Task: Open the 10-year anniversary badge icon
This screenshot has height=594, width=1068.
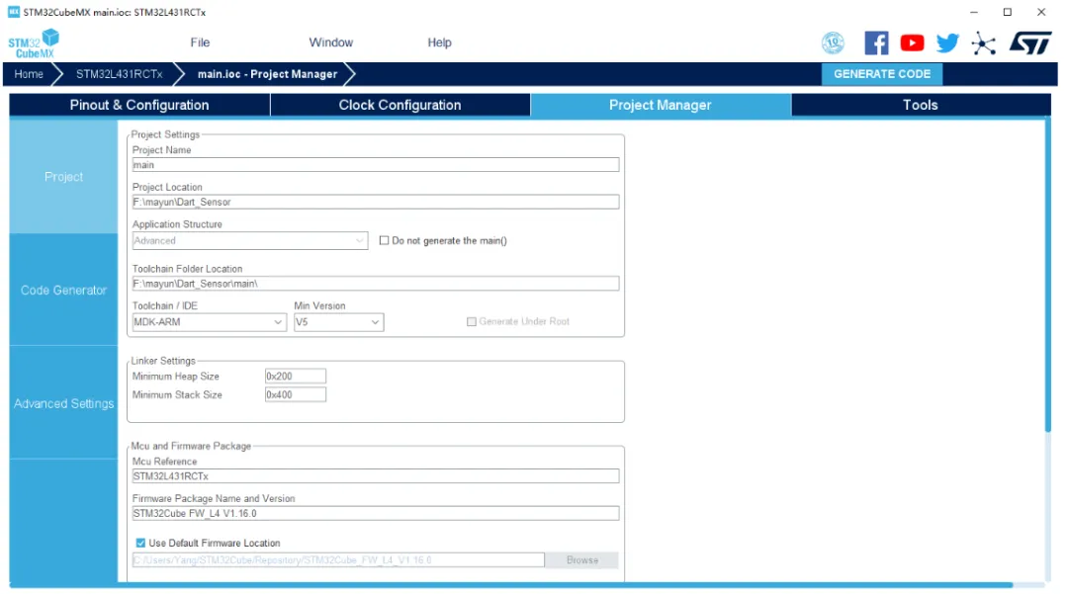Action: coord(833,42)
